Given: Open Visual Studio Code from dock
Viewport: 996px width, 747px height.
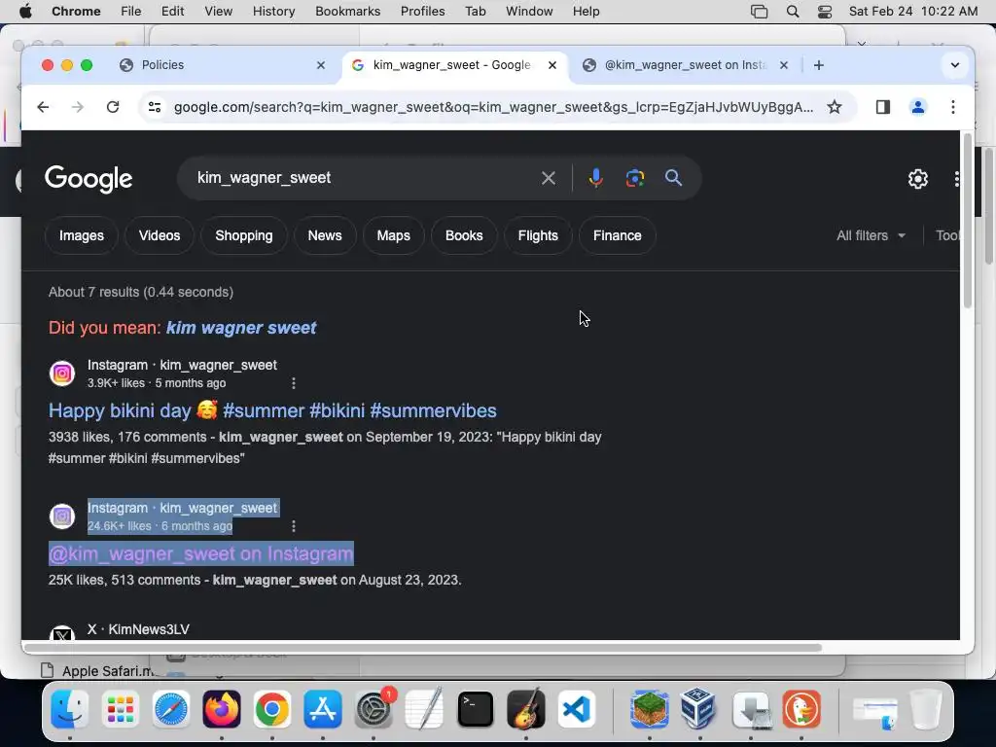Looking at the screenshot, I should [577, 709].
